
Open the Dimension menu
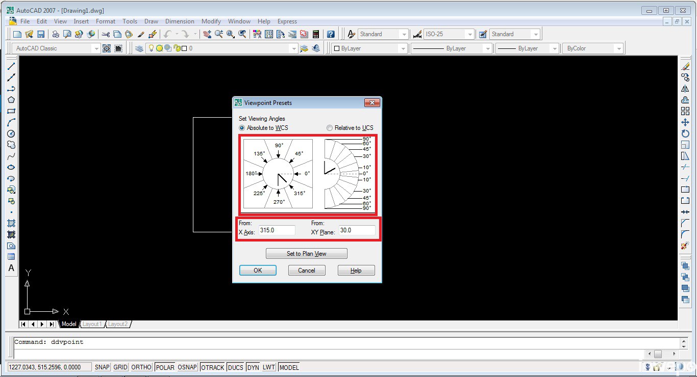click(180, 21)
